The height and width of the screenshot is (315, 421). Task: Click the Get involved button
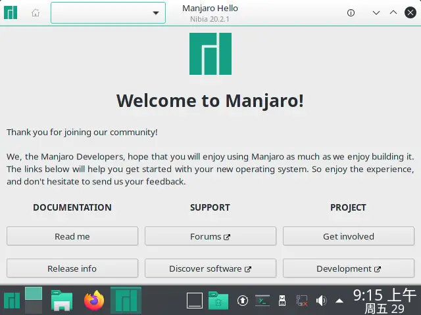pos(348,236)
